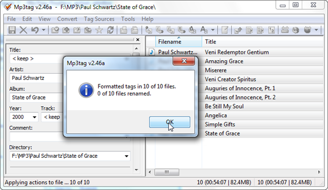This screenshot has width=328, height=190.
Task: Select the 'State of Grace' title row
Action: tap(222, 133)
